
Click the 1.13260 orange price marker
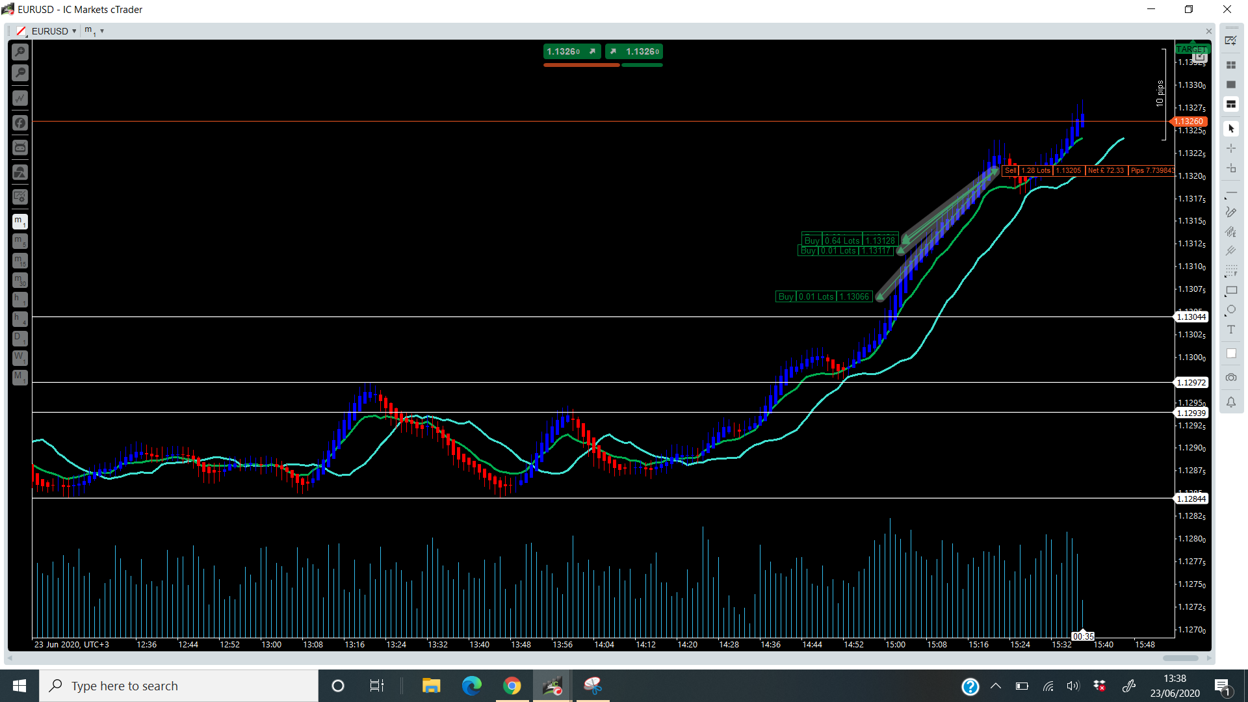click(x=1189, y=122)
